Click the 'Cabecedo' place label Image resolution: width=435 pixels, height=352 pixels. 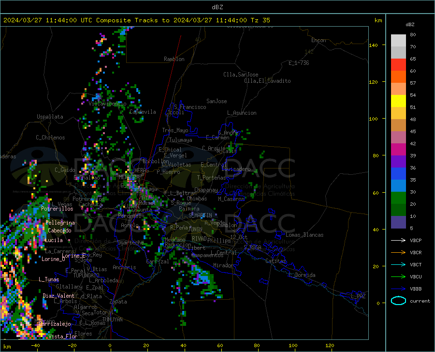pos(59,230)
